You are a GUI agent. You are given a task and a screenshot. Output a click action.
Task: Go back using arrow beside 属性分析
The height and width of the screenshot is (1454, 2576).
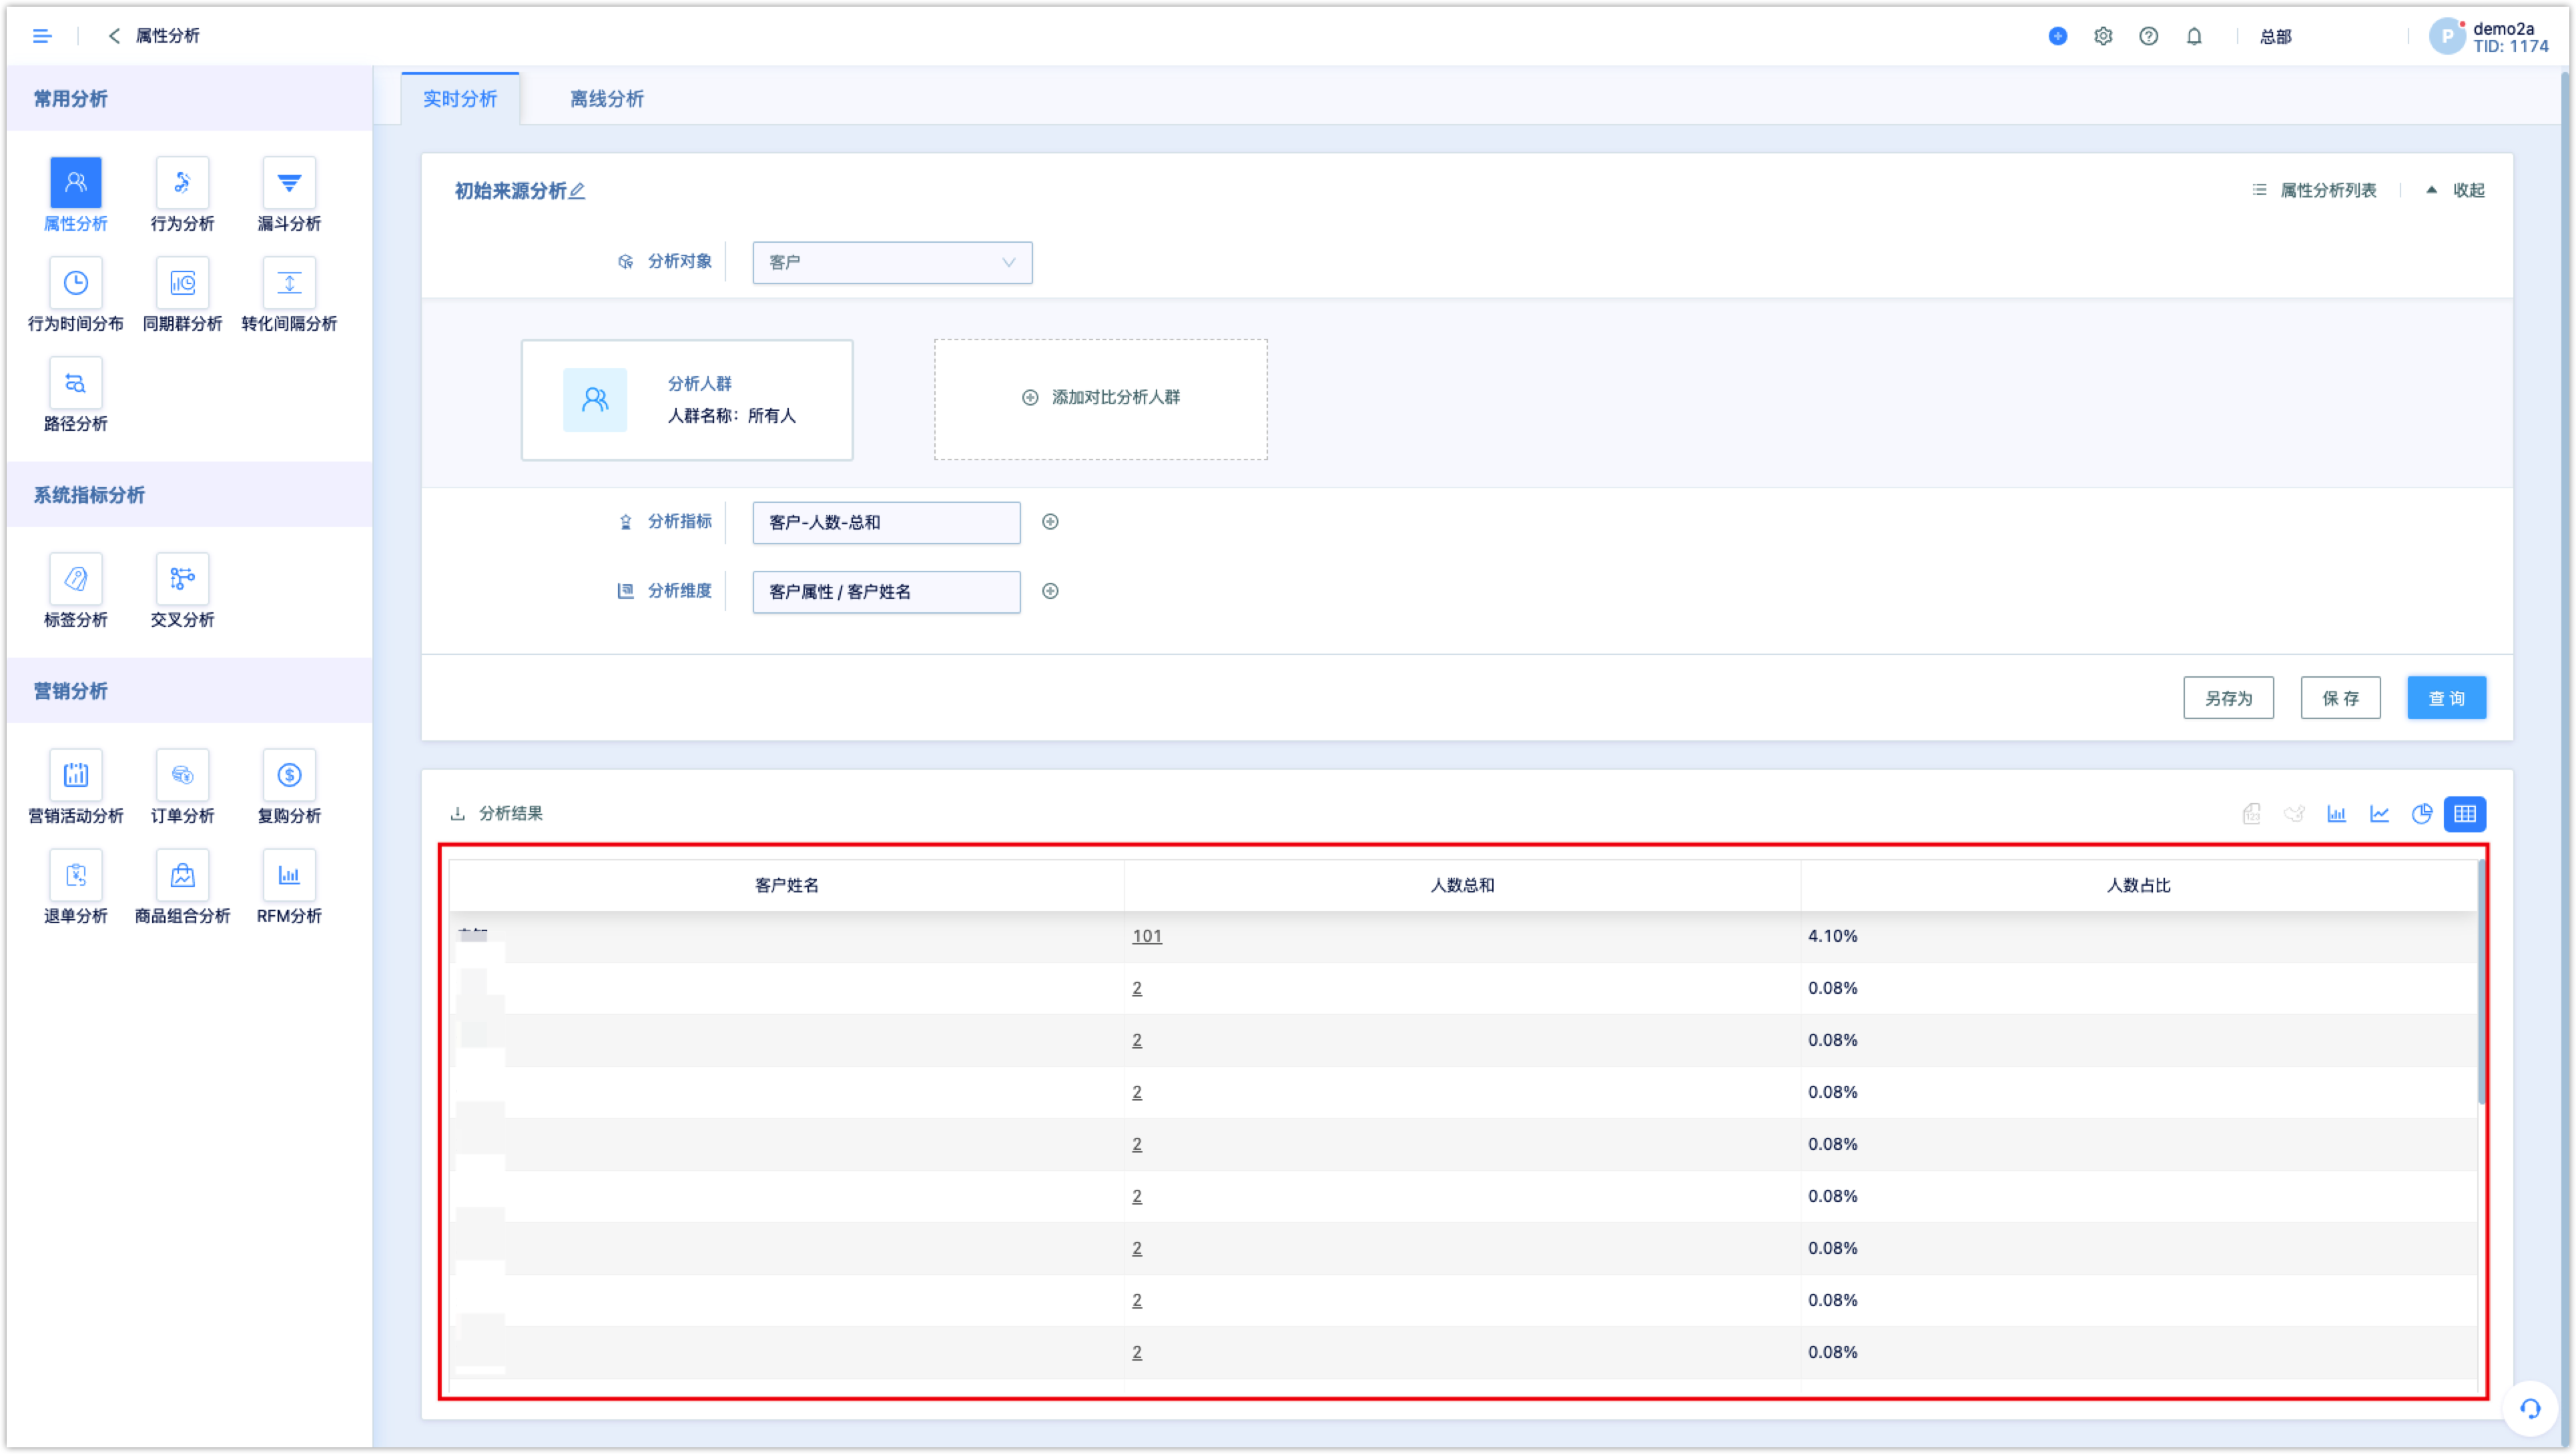pos(114,36)
